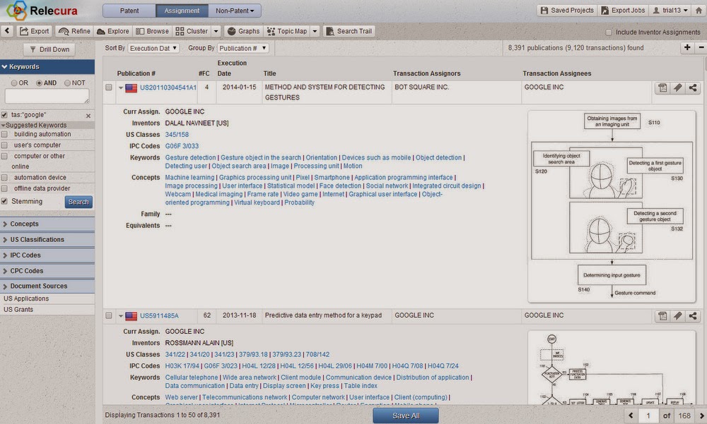
Task: Open the Refine tool
Action: pyautogui.click(x=74, y=31)
